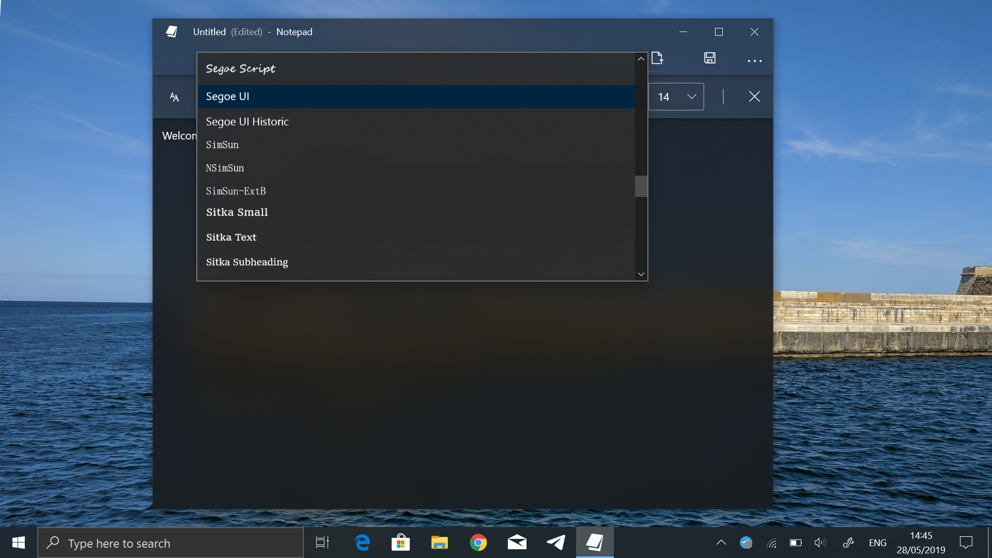Select Sitka Small font

[237, 212]
